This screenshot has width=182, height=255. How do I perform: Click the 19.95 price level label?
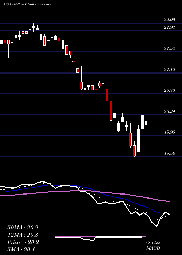point(170,132)
